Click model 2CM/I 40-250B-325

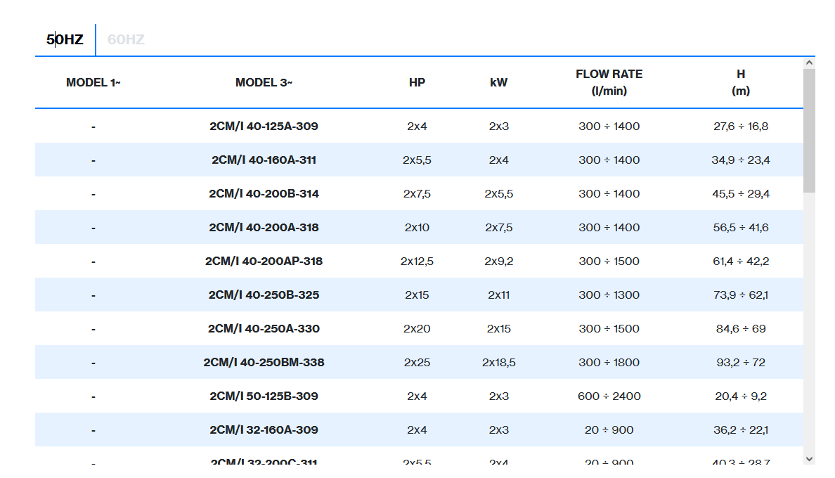tap(264, 295)
